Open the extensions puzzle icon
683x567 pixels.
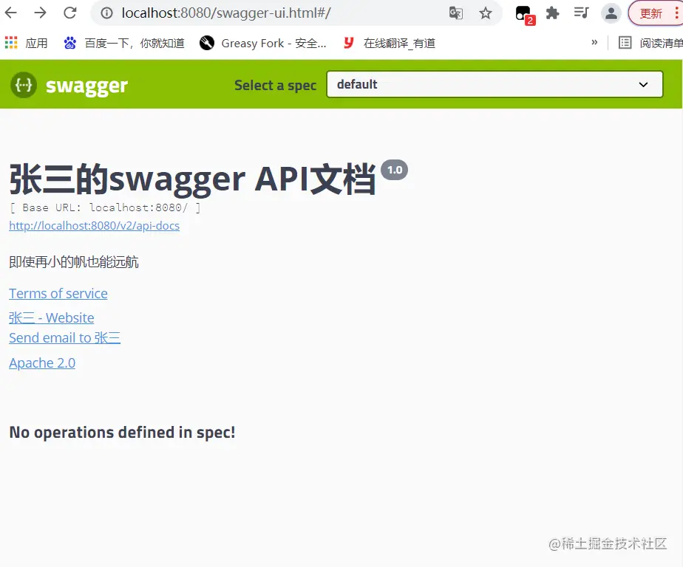pos(552,13)
